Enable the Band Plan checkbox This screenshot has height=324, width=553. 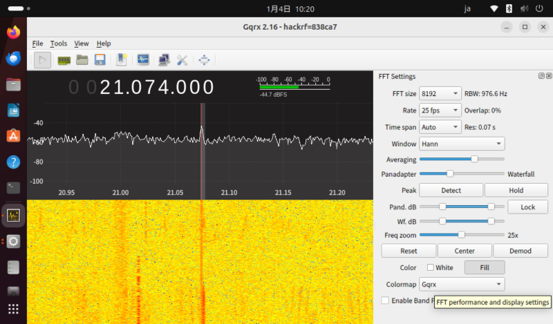click(x=385, y=301)
